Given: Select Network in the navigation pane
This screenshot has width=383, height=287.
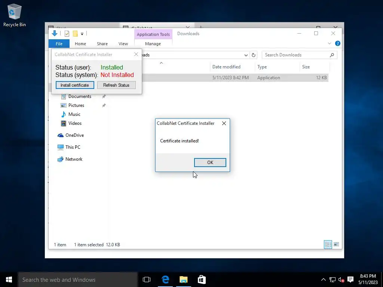Looking at the screenshot, I should 74,159.
